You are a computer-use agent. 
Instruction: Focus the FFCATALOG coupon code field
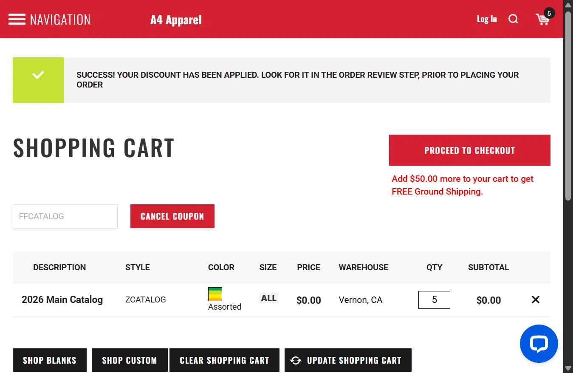(65, 216)
